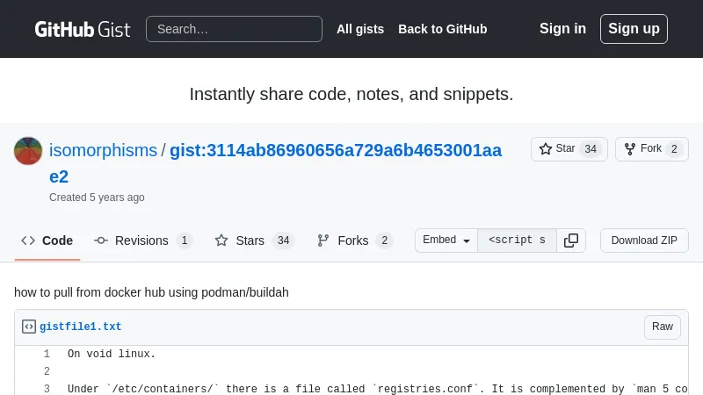Focus the Search gists input field
Viewport: 703px width, 395px height.
click(x=234, y=29)
